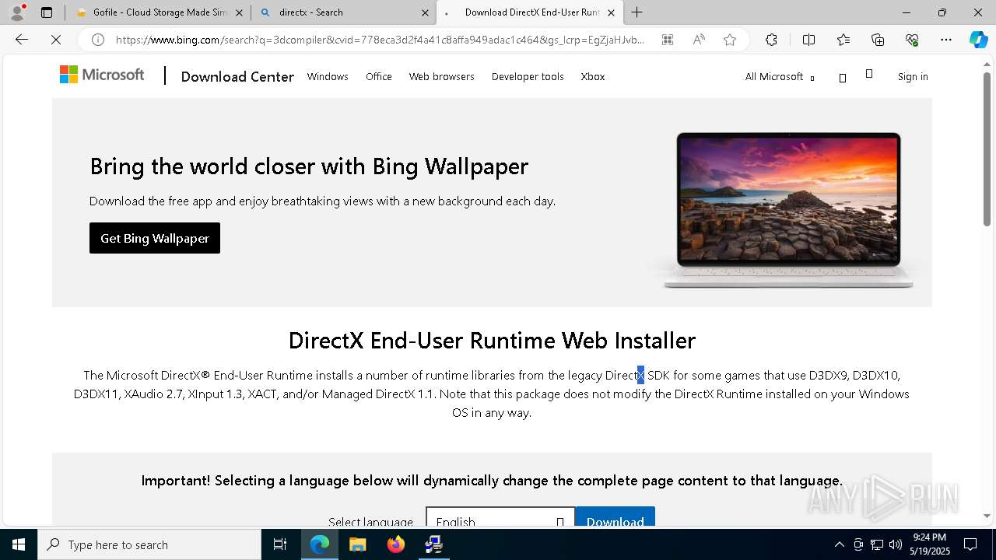Open the search icon in Microsoft header
This screenshot has width=996, height=560.
pos(843,77)
